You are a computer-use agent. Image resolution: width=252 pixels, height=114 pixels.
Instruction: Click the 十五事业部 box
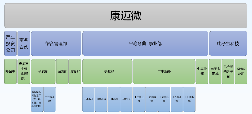point(164,99)
